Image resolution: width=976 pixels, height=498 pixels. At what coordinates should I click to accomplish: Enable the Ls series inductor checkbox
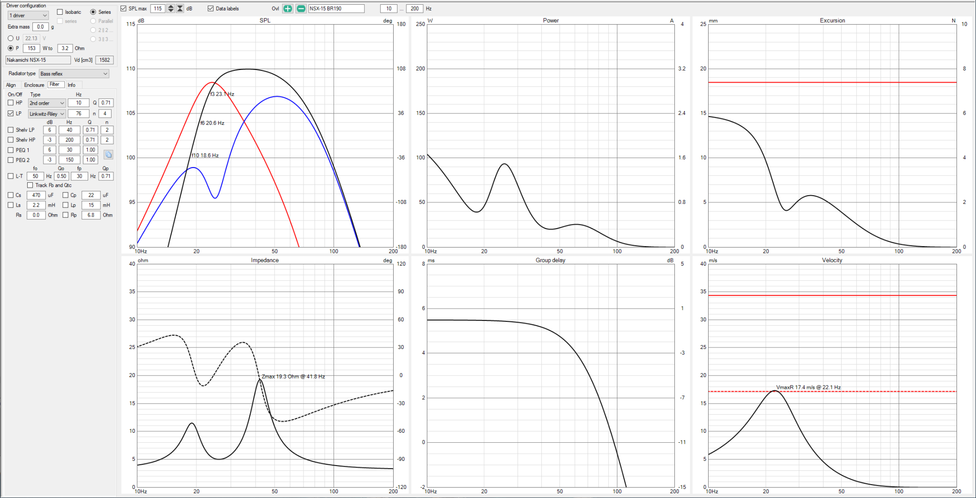pos(10,205)
